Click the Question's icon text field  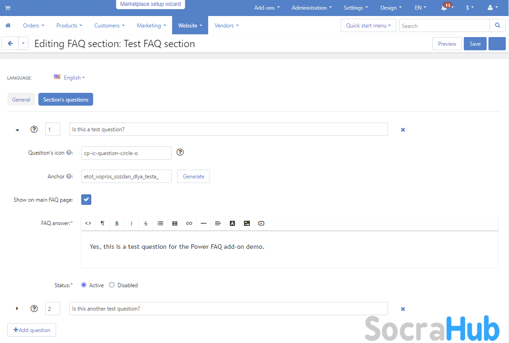pos(126,153)
